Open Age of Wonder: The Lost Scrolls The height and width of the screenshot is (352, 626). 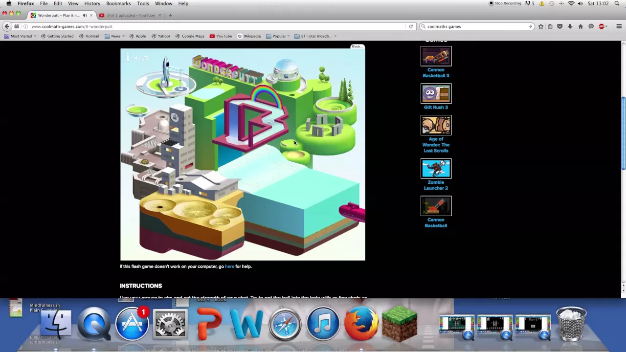(436, 145)
